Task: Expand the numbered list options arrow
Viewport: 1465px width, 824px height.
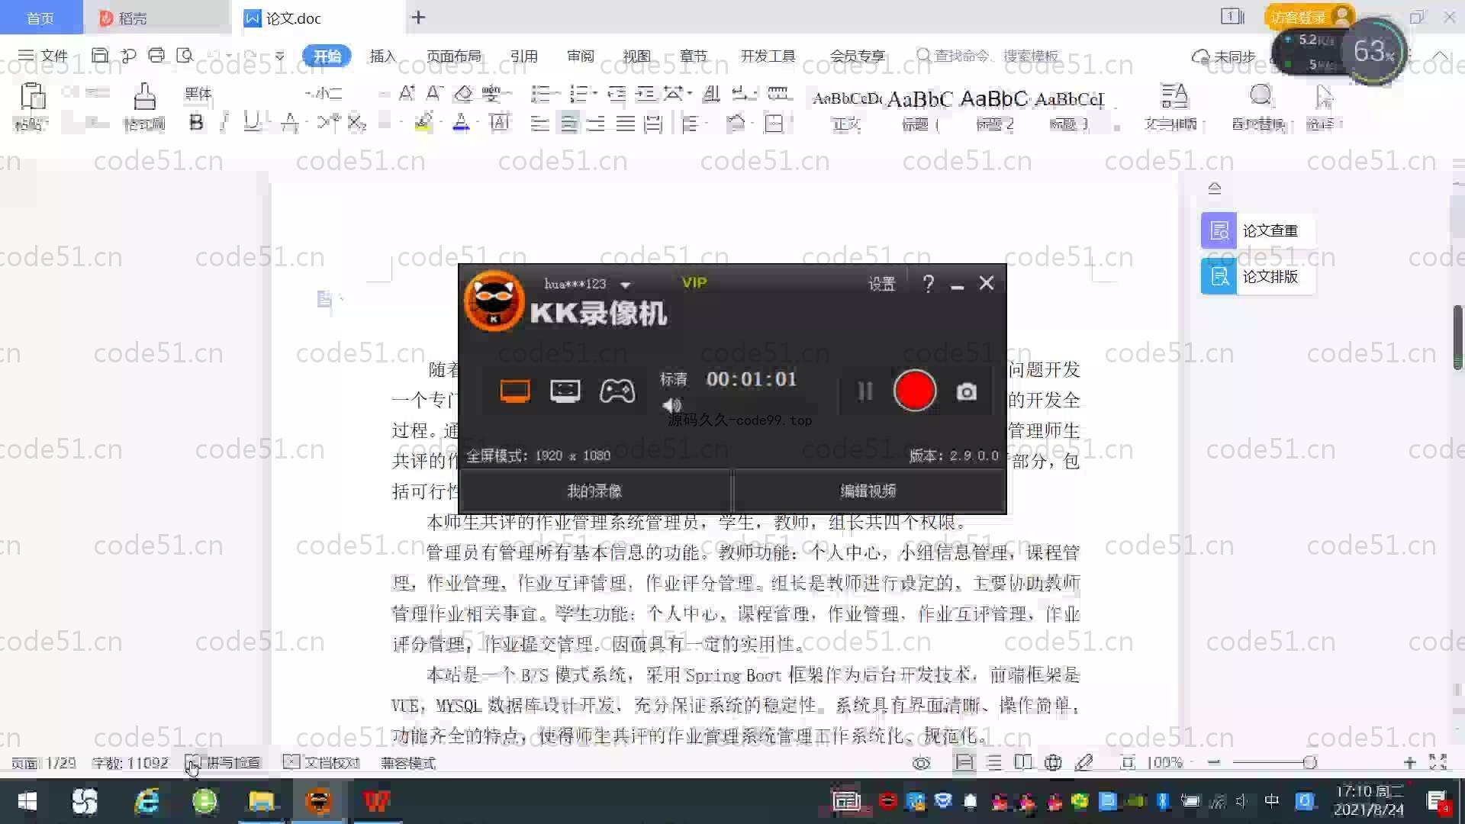Action: tap(594, 94)
